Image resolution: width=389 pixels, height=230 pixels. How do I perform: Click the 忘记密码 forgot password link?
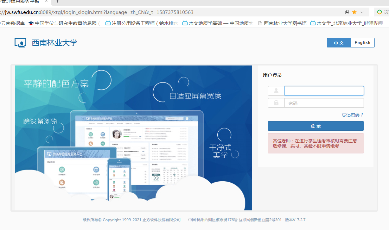coord(352,115)
